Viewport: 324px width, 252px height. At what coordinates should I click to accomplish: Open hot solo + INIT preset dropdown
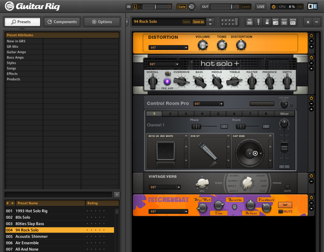(x=164, y=64)
